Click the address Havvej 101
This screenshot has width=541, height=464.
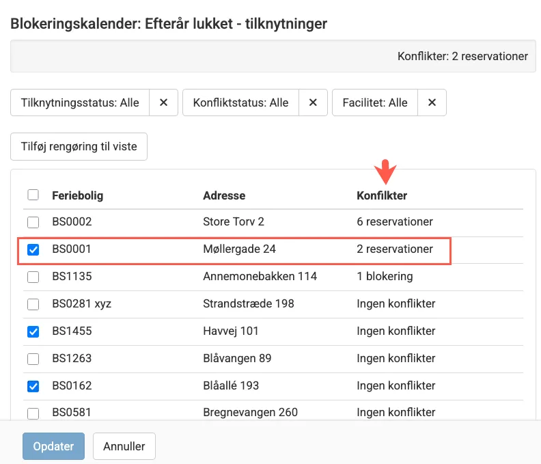(231, 331)
